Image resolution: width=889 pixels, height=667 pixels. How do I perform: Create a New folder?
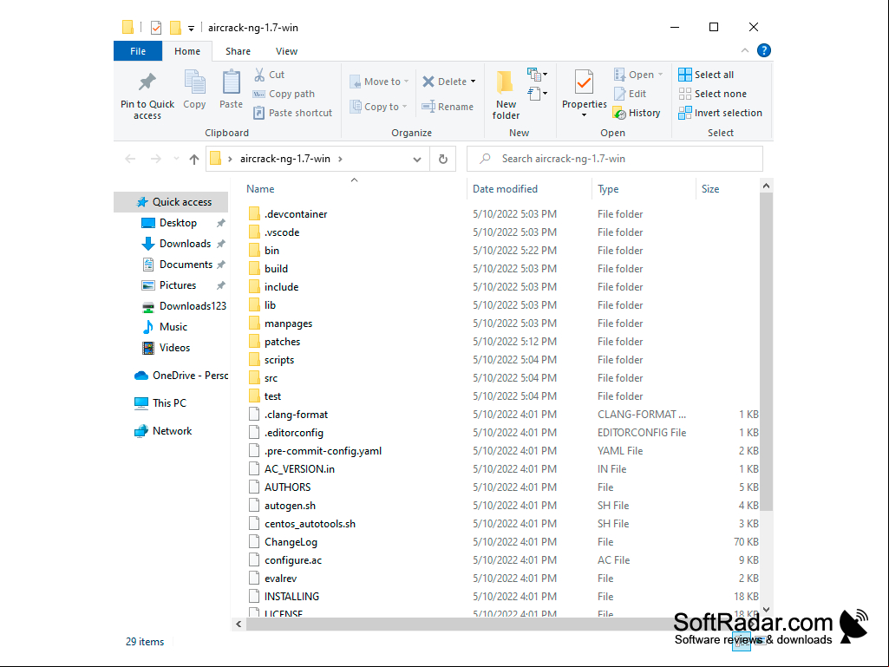(x=506, y=95)
